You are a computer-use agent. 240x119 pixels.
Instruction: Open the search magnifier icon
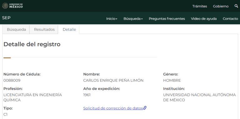point(236,6)
